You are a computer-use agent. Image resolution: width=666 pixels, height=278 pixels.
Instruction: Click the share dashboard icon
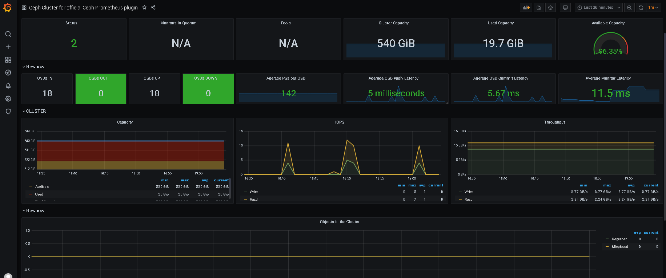tap(153, 8)
